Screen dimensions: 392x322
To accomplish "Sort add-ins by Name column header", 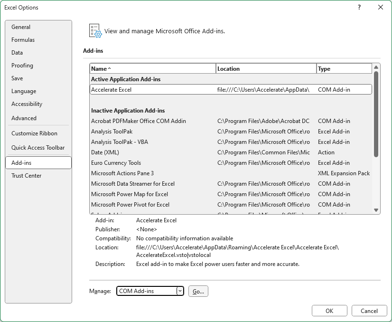I will click(153, 68).
